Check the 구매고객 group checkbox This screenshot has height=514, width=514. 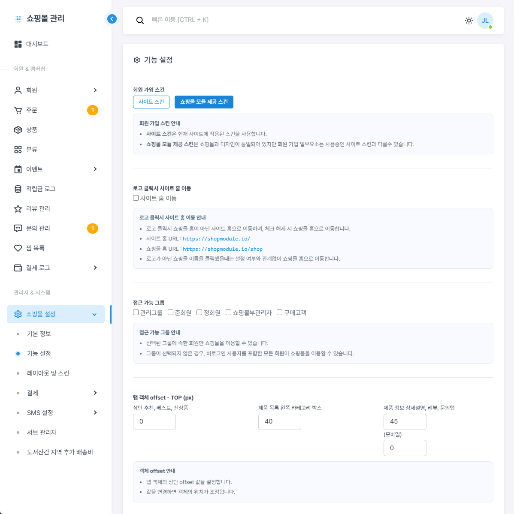pos(280,313)
